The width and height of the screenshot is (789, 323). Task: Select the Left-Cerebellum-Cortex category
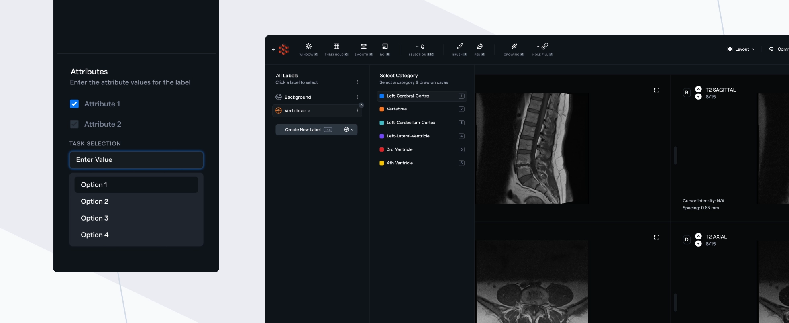411,123
